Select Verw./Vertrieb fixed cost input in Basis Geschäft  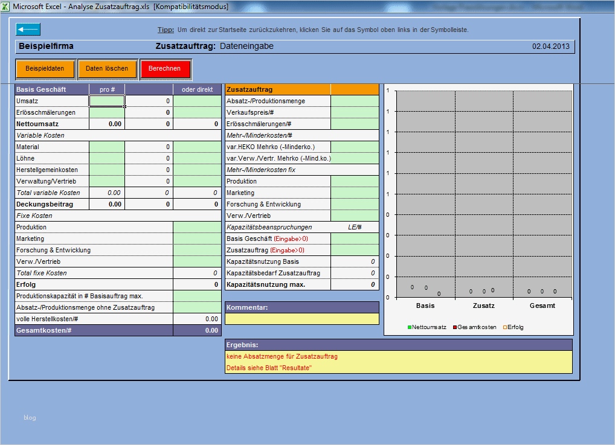198,261
